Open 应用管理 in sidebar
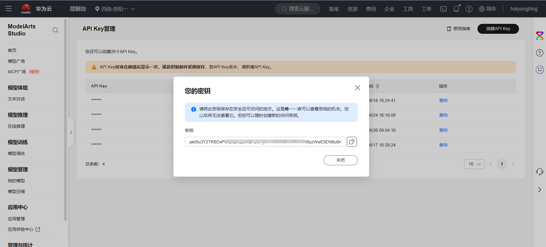This screenshot has height=247, width=546. pos(16,219)
